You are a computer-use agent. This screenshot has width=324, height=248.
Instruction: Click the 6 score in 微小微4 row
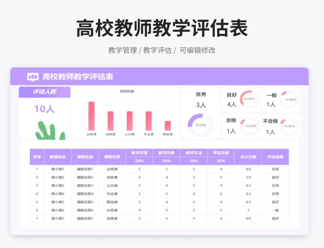(221, 194)
